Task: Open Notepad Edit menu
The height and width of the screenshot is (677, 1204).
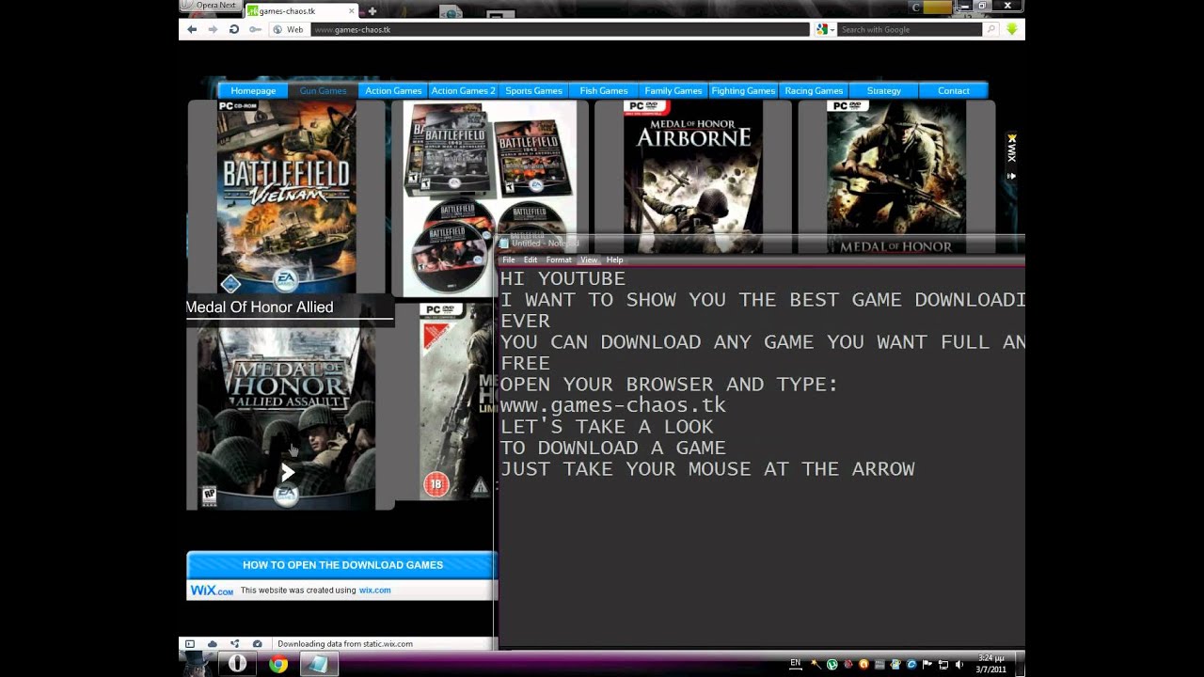Action: 531,260
